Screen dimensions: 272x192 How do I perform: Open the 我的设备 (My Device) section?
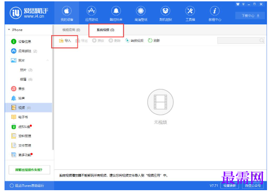[x=67, y=14]
